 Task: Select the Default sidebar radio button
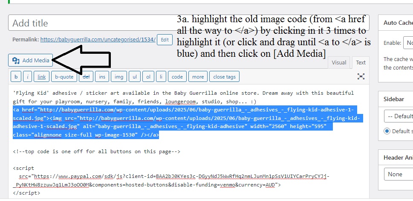387,131
